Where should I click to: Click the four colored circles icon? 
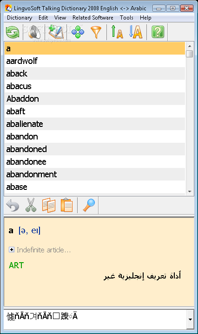[x=78, y=32]
